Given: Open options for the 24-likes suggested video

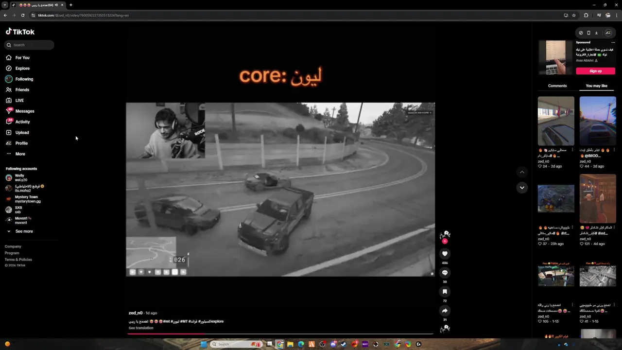Looking at the screenshot, I should 572,150.
